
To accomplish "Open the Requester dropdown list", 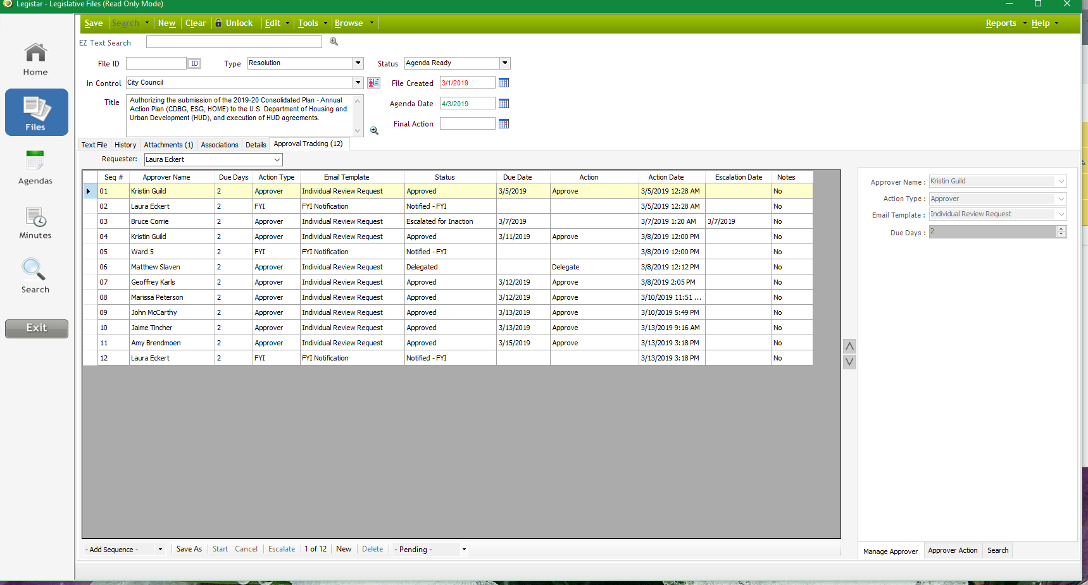I will (x=277, y=160).
